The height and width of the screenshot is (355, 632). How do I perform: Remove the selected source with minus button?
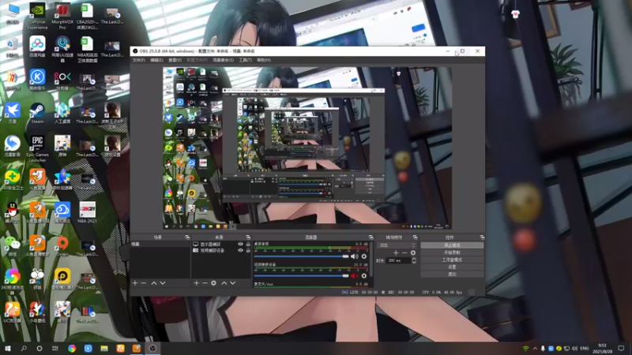(205, 283)
